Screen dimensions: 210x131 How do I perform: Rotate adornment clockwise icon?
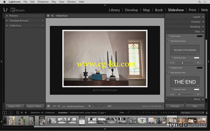[101, 106]
